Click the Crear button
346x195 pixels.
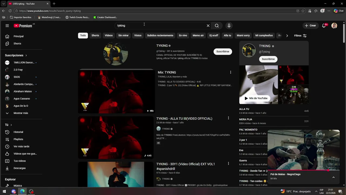tap(310, 25)
